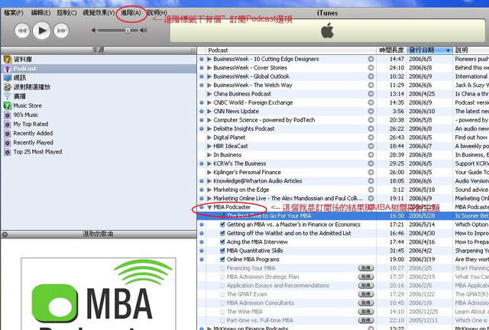Open the Controls menu

click(66, 13)
